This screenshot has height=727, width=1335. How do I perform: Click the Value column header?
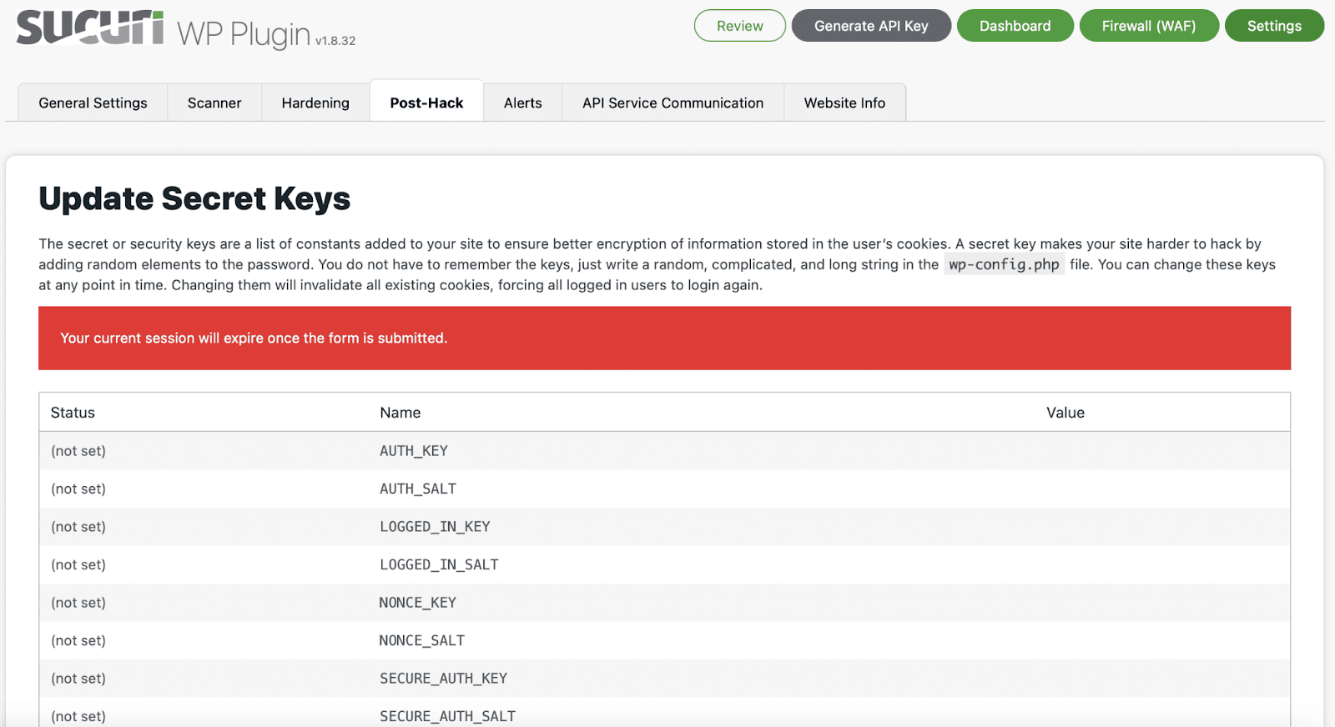(x=1065, y=413)
